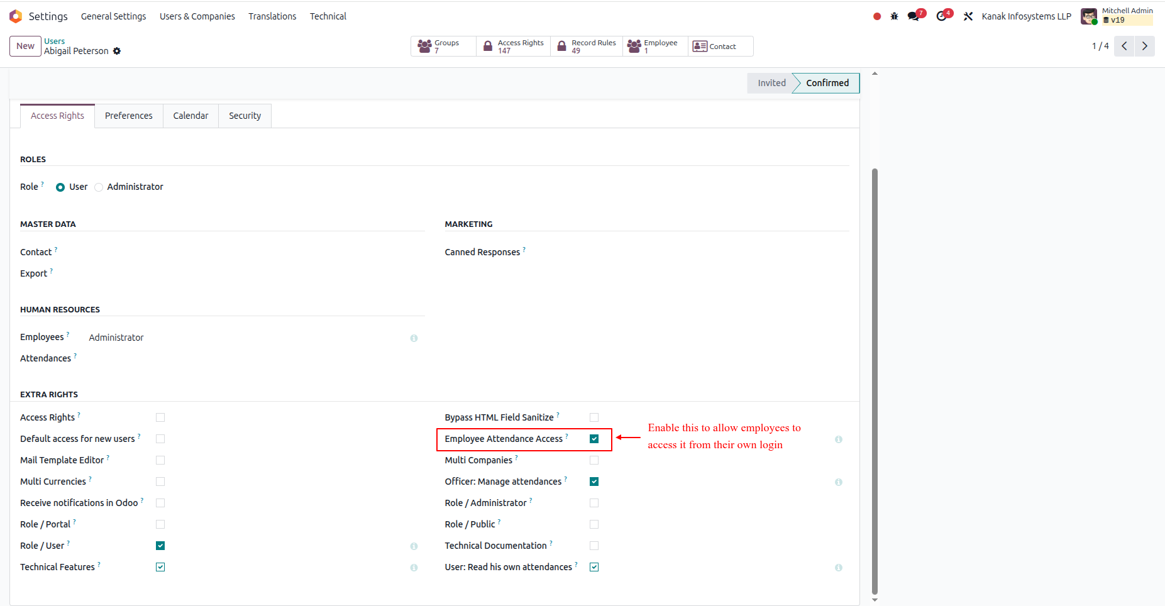Click info icon on Employees row
Viewport: 1165px width, 606px height.
[x=414, y=338]
